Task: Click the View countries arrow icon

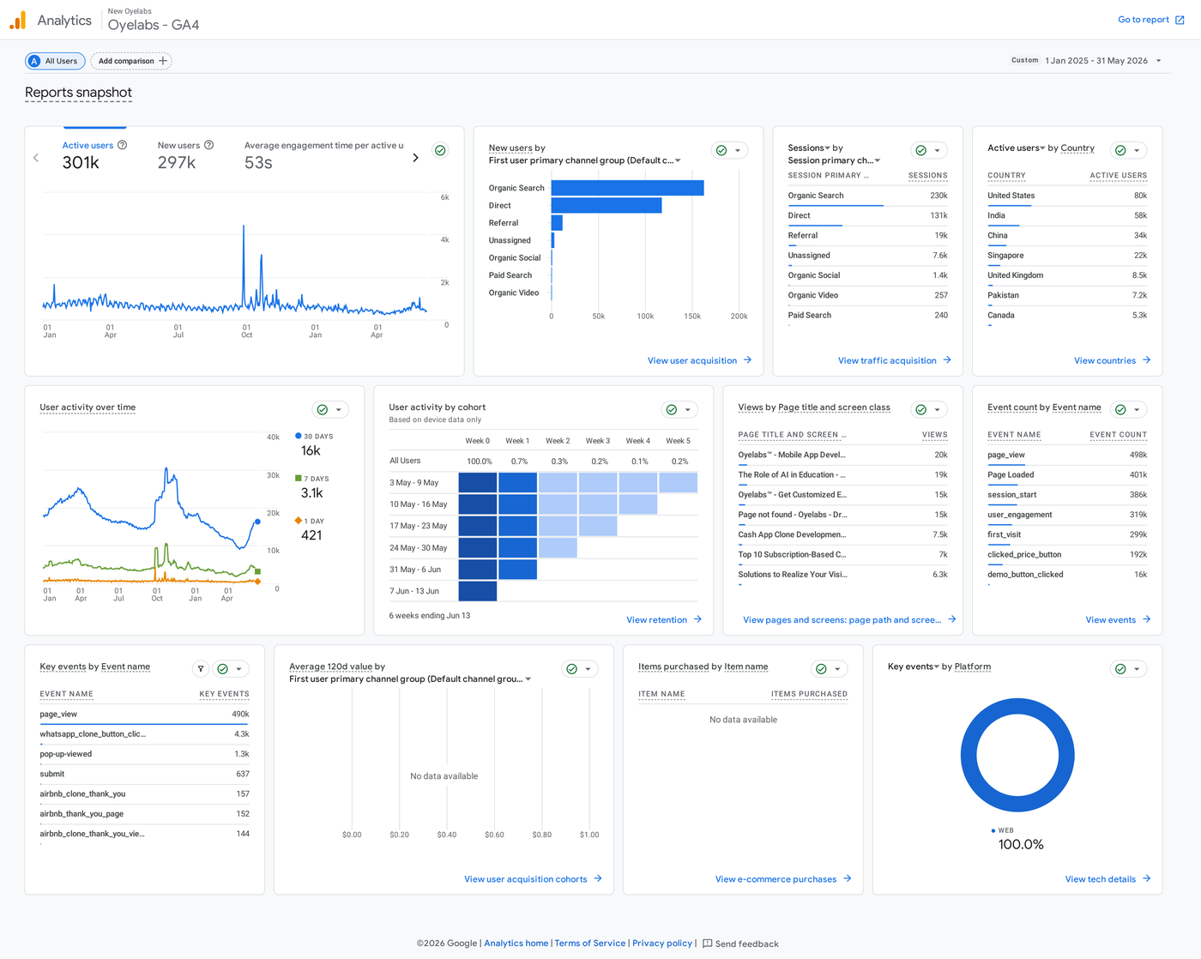Action: tap(1146, 360)
